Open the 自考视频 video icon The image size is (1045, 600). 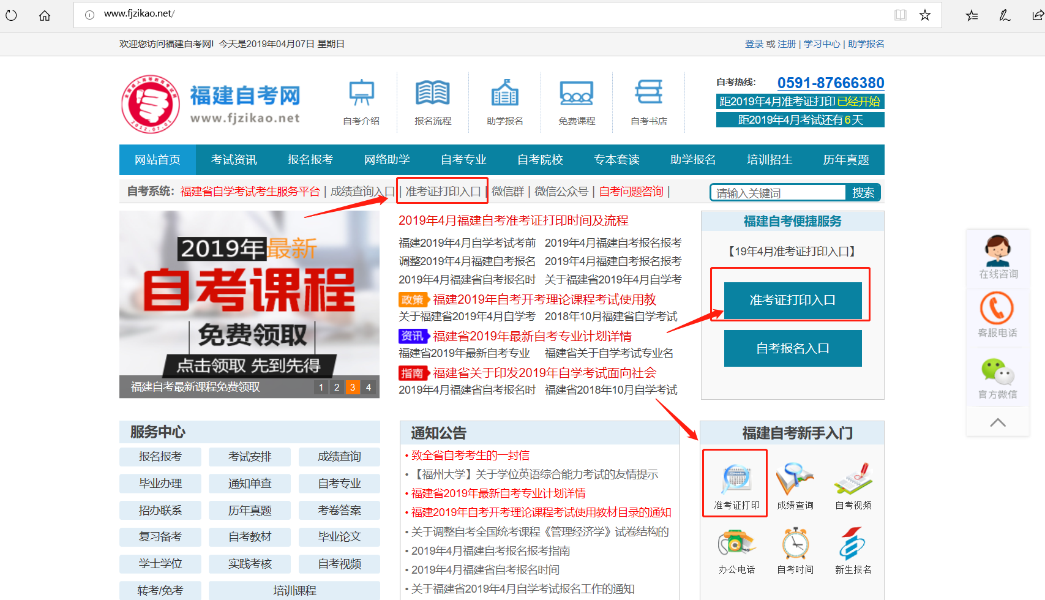852,481
